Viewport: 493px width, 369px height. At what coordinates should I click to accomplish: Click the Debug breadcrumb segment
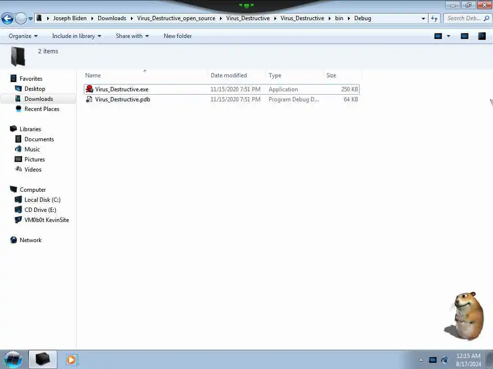tap(363, 18)
